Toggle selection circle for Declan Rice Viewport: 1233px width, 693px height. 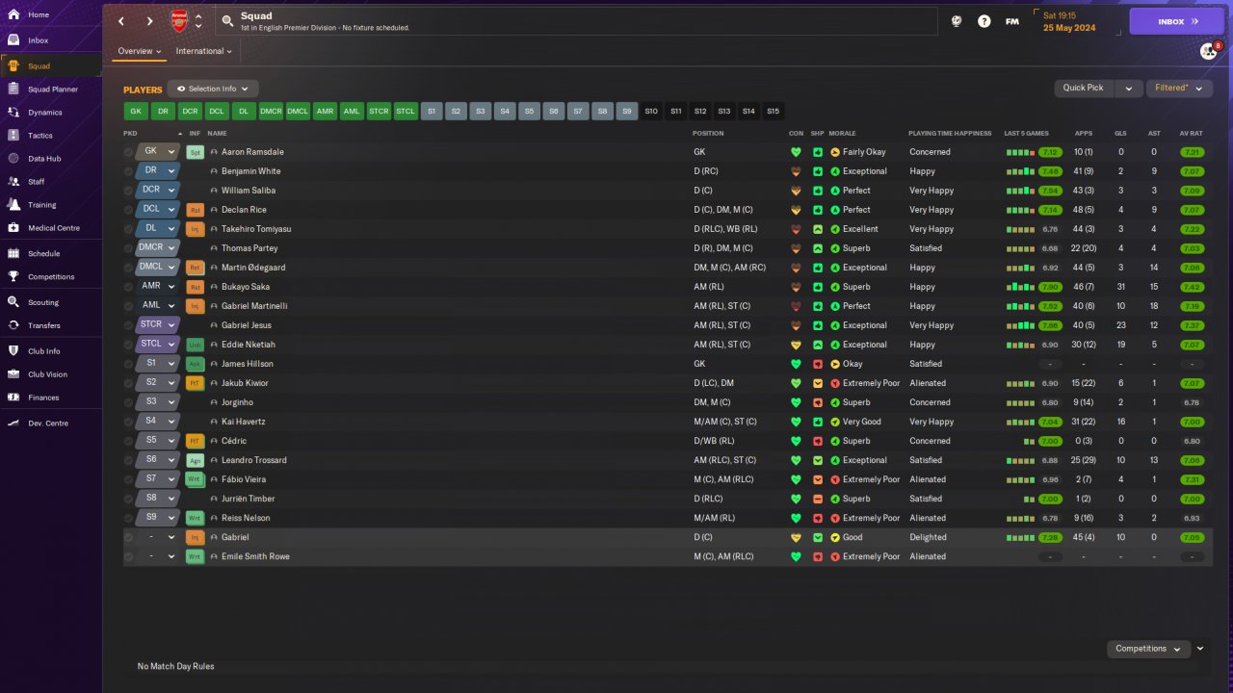pyautogui.click(x=128, y=210)
